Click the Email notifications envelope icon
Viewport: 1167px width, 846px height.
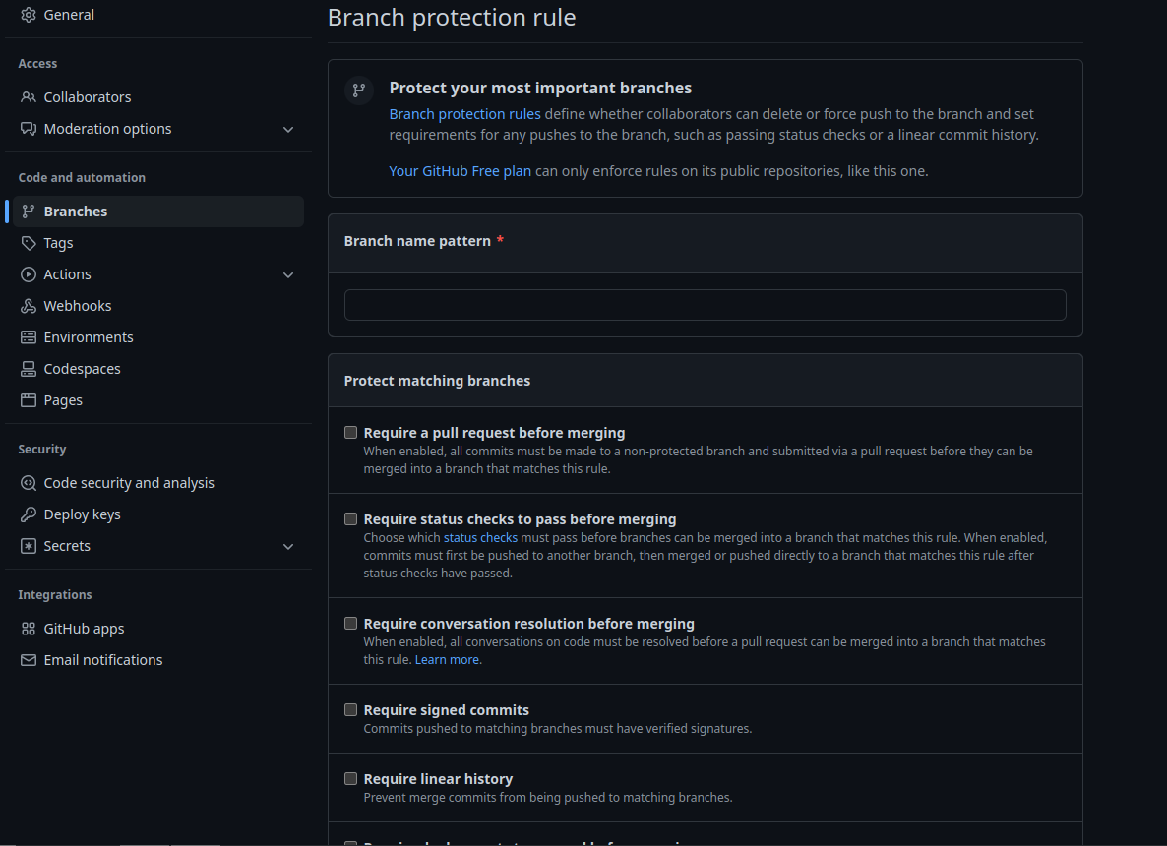[29, 660]
